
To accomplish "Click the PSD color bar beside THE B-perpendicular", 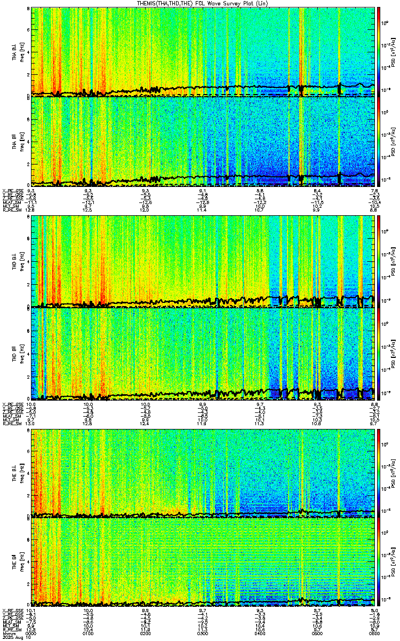I will [379, 472].
